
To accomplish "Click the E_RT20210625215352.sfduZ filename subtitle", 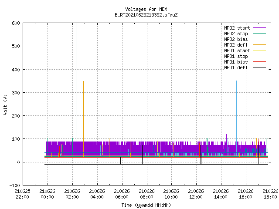I will (146, 15).
